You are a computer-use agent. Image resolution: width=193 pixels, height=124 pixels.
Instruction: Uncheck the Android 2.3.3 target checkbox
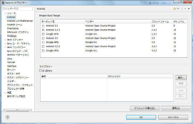(43, 30)
